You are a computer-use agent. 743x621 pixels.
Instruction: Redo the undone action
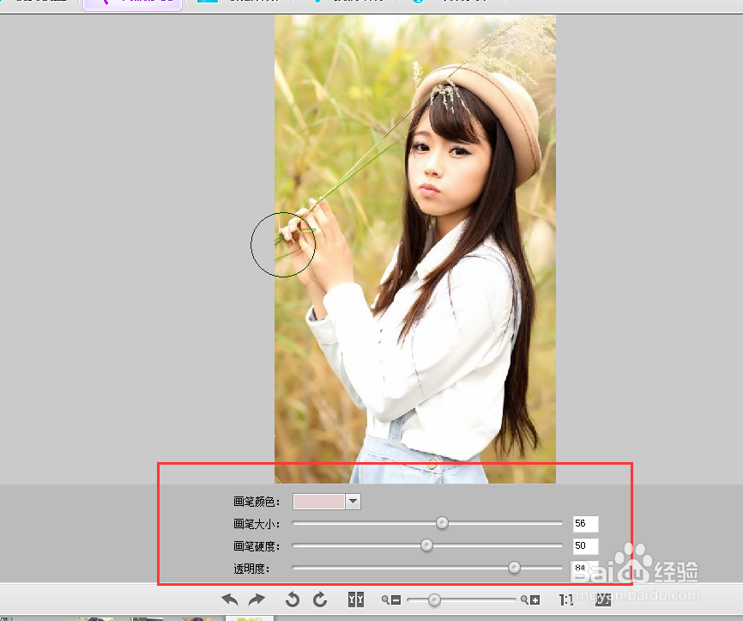(257, 600)
